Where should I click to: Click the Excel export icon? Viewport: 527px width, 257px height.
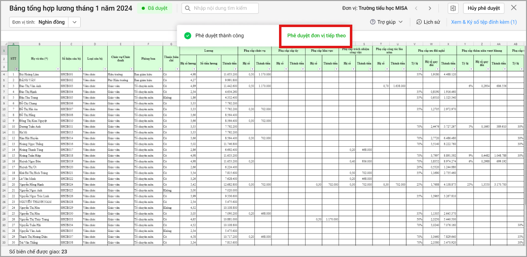(x=452, y=8)
